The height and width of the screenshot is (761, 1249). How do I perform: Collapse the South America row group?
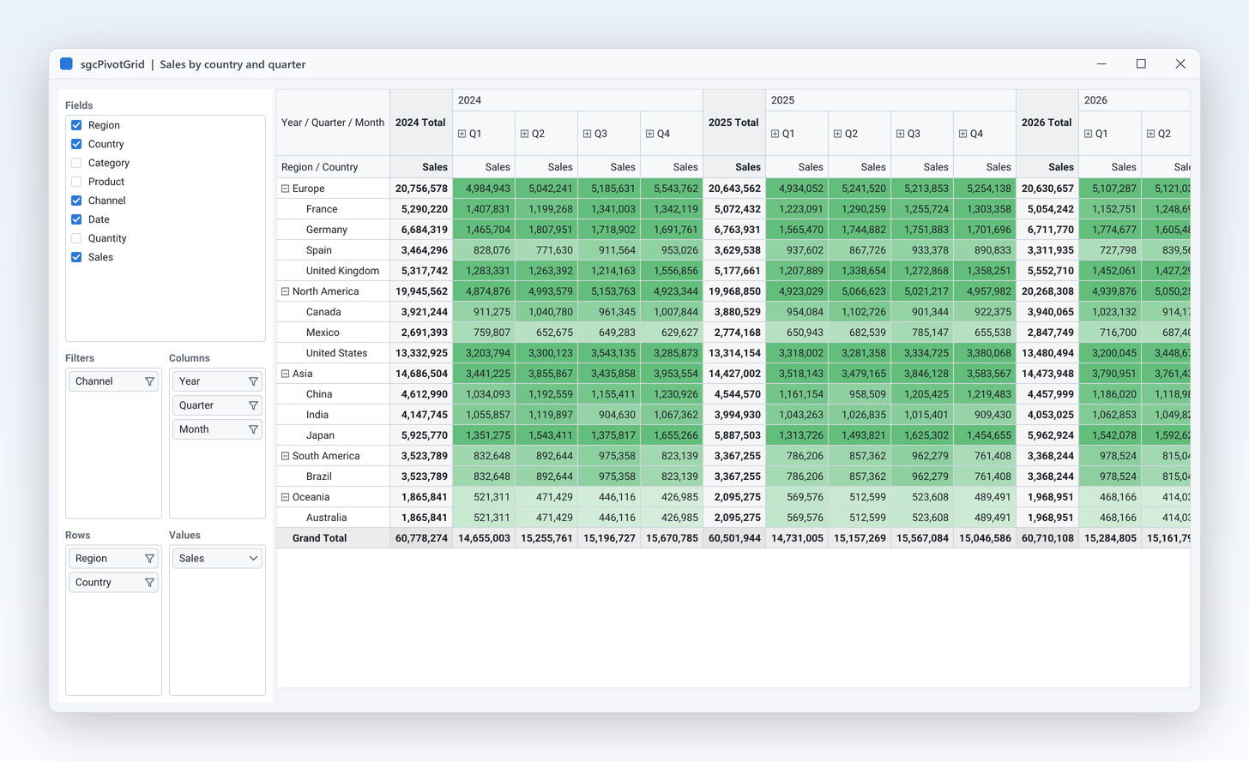pyautogui.click(x=286, y=456)
